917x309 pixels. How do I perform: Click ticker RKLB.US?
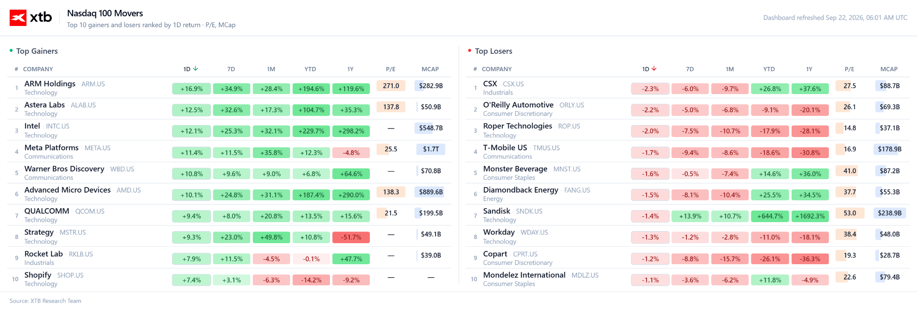[81, 254]
